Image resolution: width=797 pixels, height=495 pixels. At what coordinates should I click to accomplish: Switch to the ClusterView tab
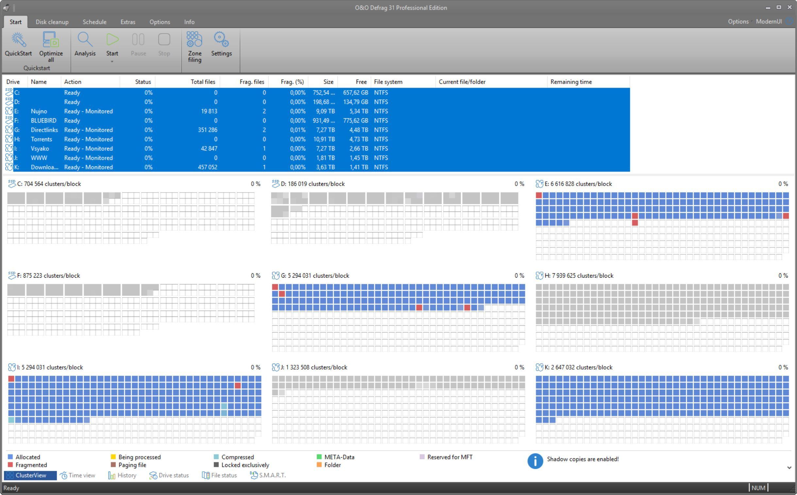(30, 475)
